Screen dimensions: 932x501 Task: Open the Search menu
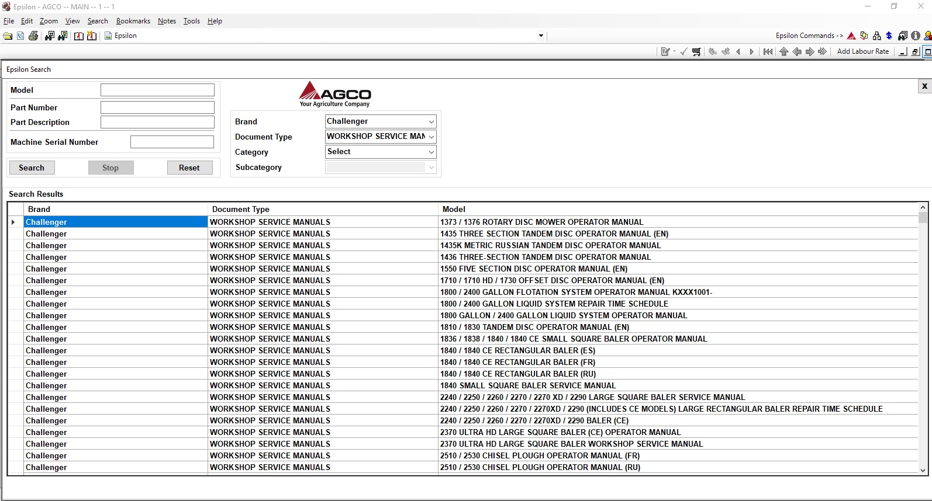click(x=98, y=21)
